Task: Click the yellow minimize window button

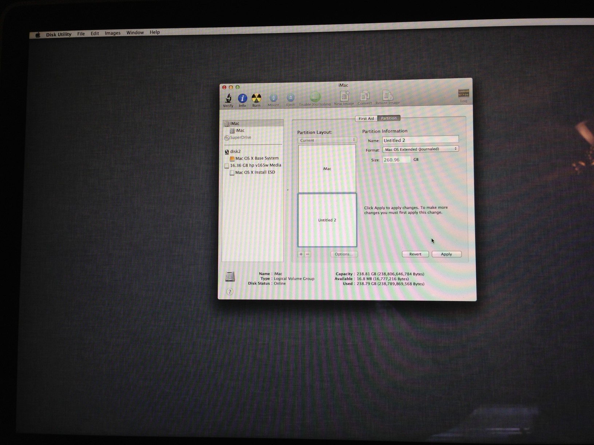Action: click(x=231, y=87)
